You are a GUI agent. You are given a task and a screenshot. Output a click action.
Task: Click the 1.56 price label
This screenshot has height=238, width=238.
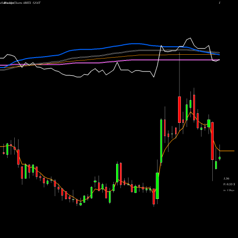coord(226,178)
